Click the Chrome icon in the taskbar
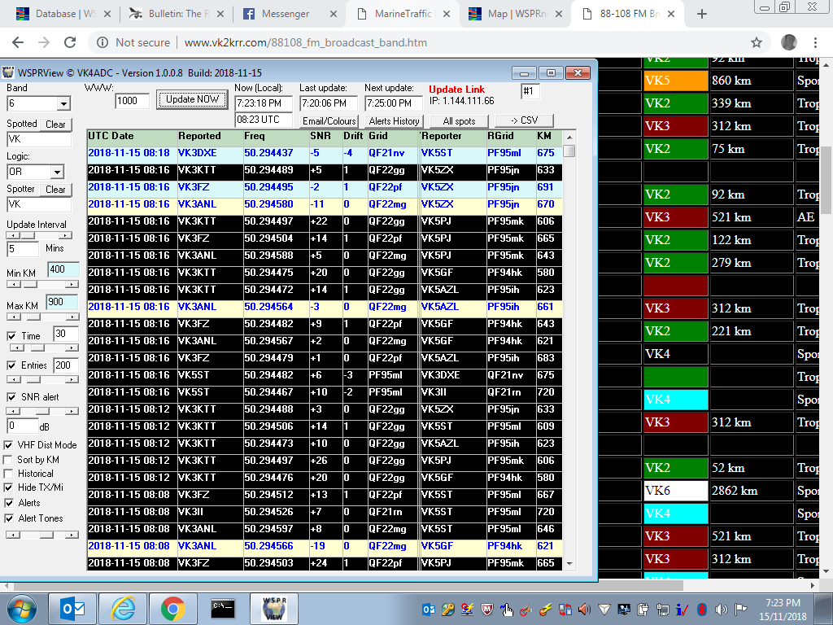This screenshot has width=833, height=625. [x=172, y=608]
